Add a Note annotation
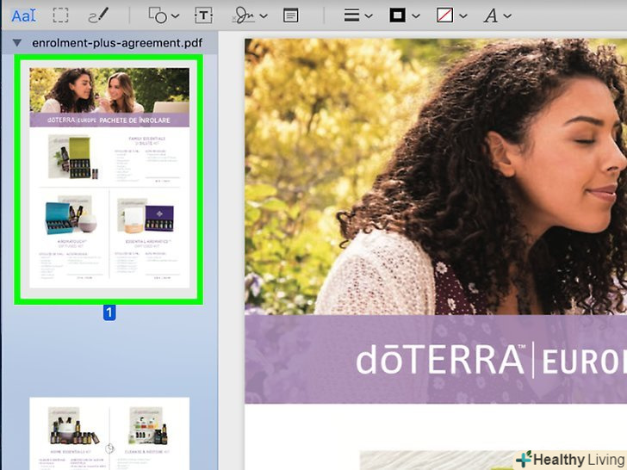 pos(291,15)
